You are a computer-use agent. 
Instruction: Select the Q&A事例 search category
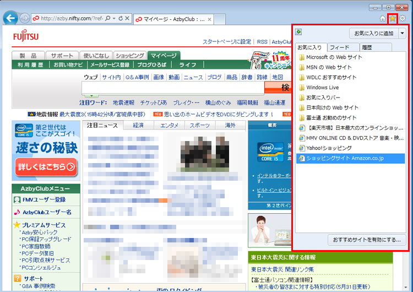137,77
